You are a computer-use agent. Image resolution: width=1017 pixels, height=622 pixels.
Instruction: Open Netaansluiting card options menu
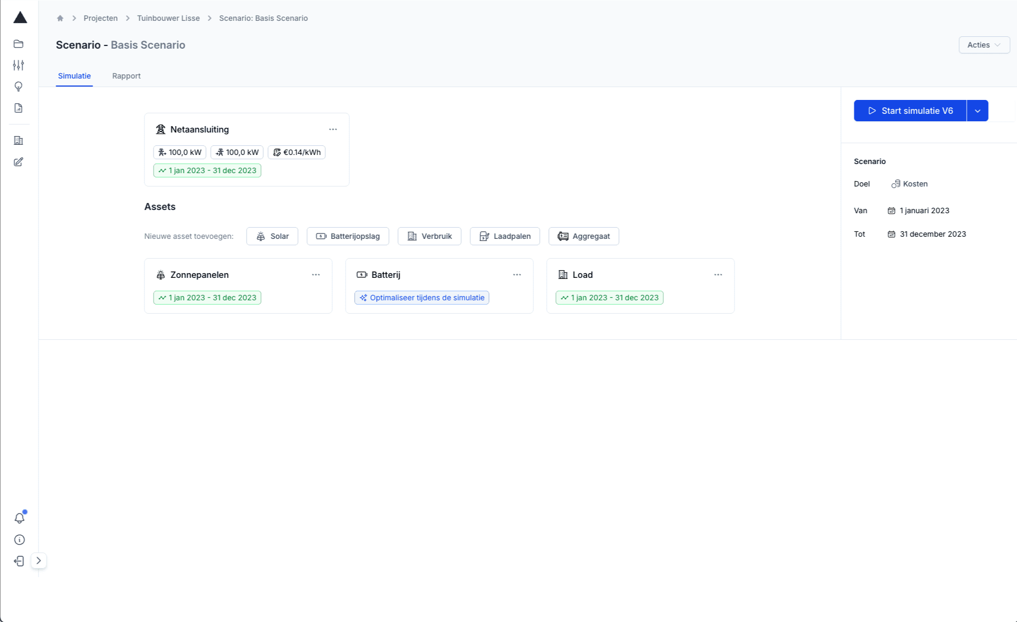tap(333, 129)
